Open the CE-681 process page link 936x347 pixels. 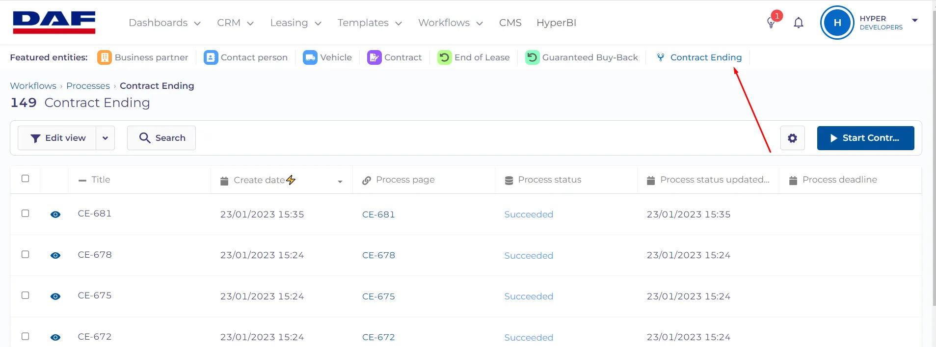(x=378, y=214)
